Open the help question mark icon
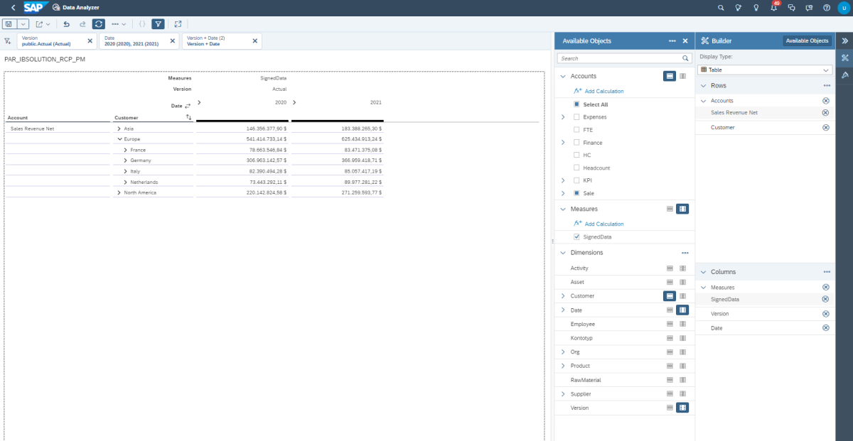Screen dimensions: 853x441 click(x=826, y=8)
